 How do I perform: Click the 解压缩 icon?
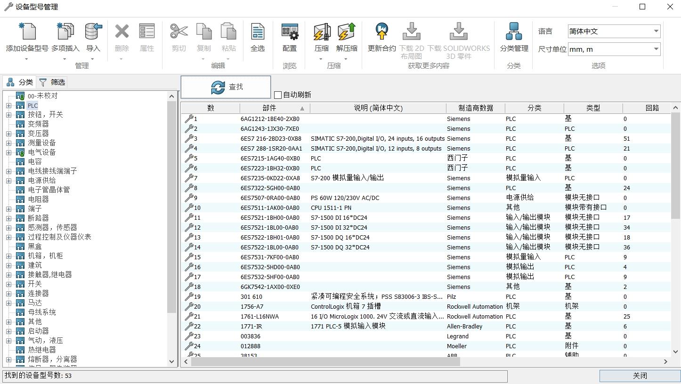tap(347, 32)
